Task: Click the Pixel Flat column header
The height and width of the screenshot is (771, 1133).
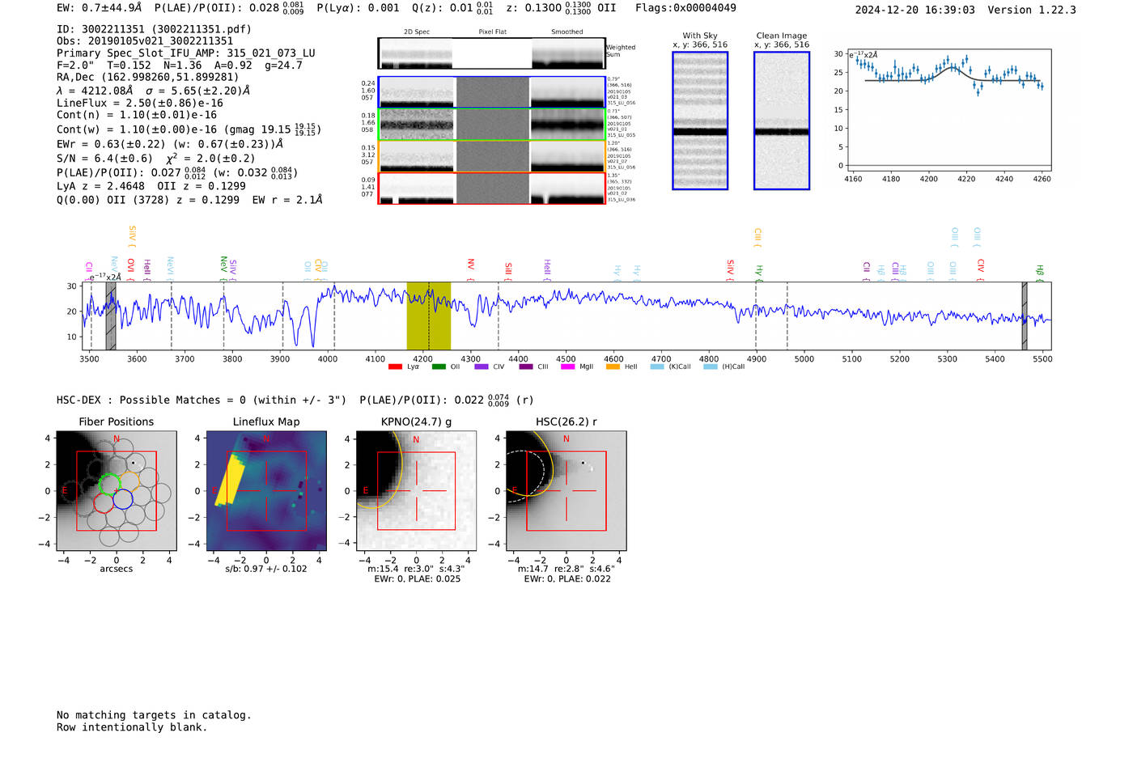Action: (492, 32)
